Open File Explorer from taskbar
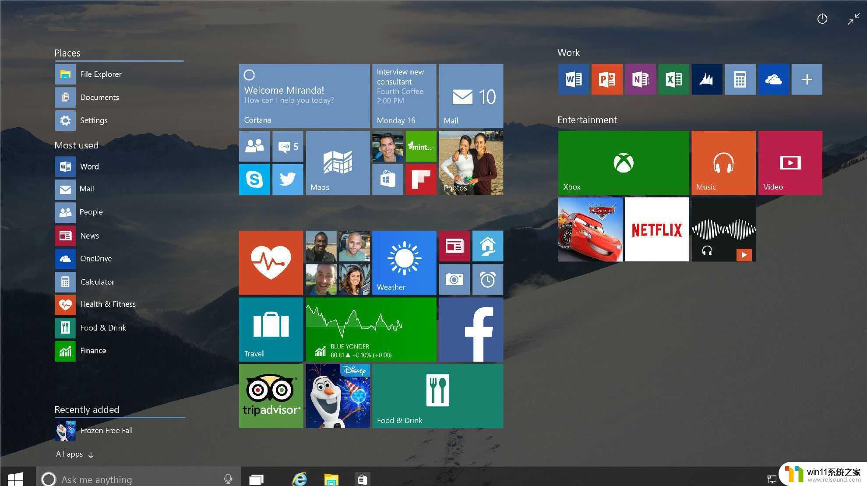The width and height of the screenshot is (867, 486). tap(331, 480)
